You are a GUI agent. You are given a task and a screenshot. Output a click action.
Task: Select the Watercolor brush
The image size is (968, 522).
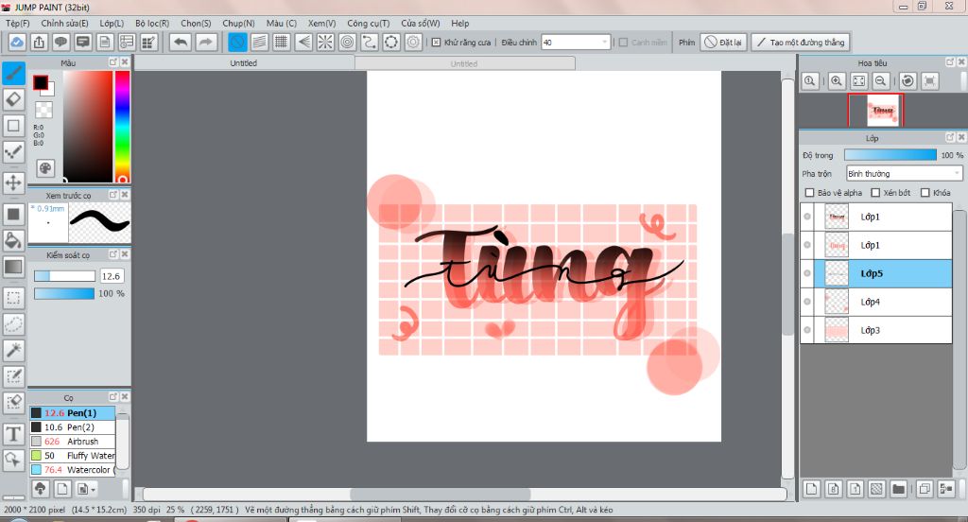pos(73,469)
